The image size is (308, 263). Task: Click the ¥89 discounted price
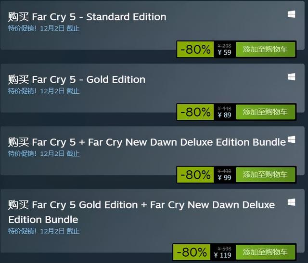click(225, 115)
